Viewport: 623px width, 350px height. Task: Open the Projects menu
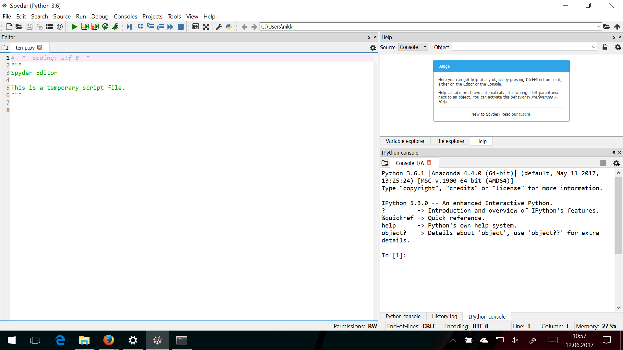152,17
